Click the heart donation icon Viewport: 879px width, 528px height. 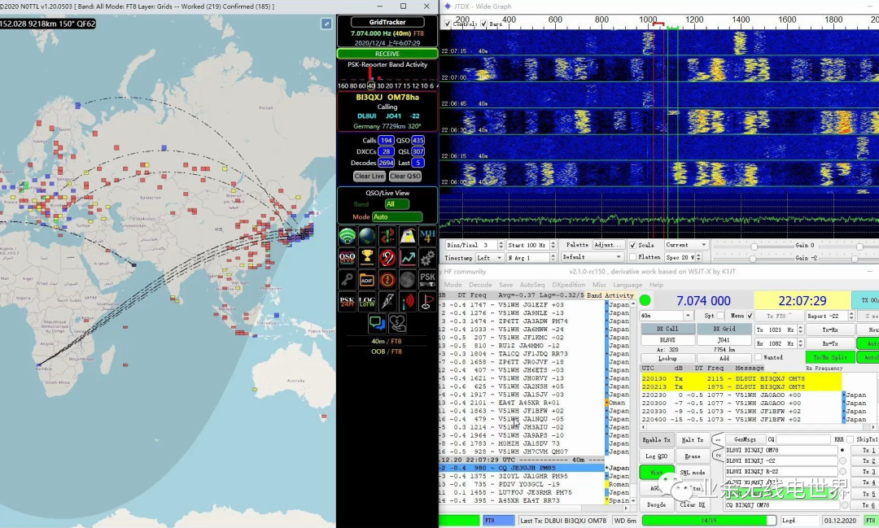tap(397, 324)
